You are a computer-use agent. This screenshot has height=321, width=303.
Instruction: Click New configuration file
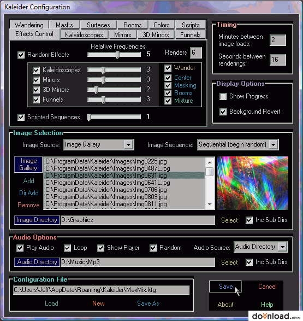pyautogui.click(x=98, y=304)
